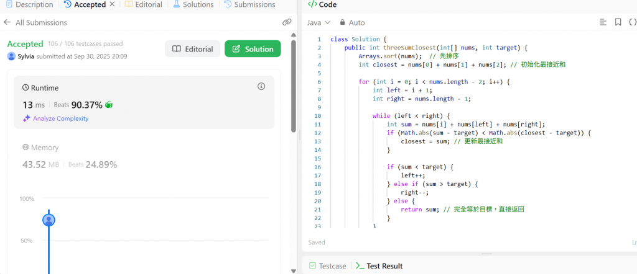
Task: Open the Testcase tab
Action: click(x=327, y=266)
